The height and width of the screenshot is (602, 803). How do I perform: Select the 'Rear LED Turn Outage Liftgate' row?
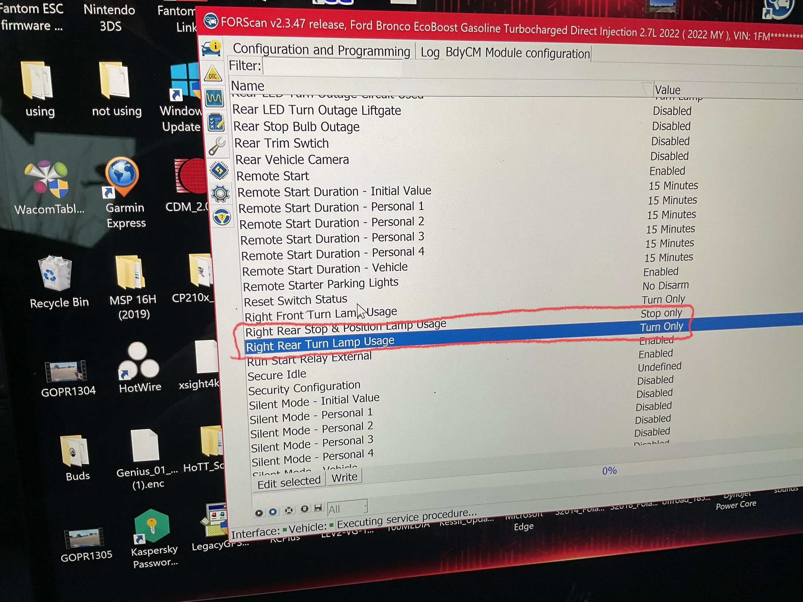517,110
